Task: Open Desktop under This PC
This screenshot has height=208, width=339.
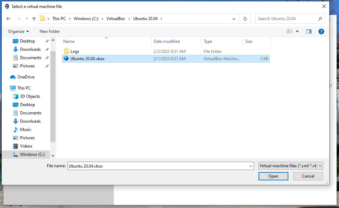Action: [27, 105]
